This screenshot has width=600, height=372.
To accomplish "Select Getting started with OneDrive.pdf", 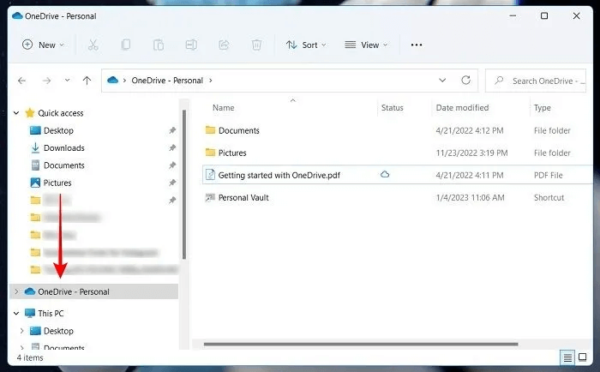I will (279, 175).
